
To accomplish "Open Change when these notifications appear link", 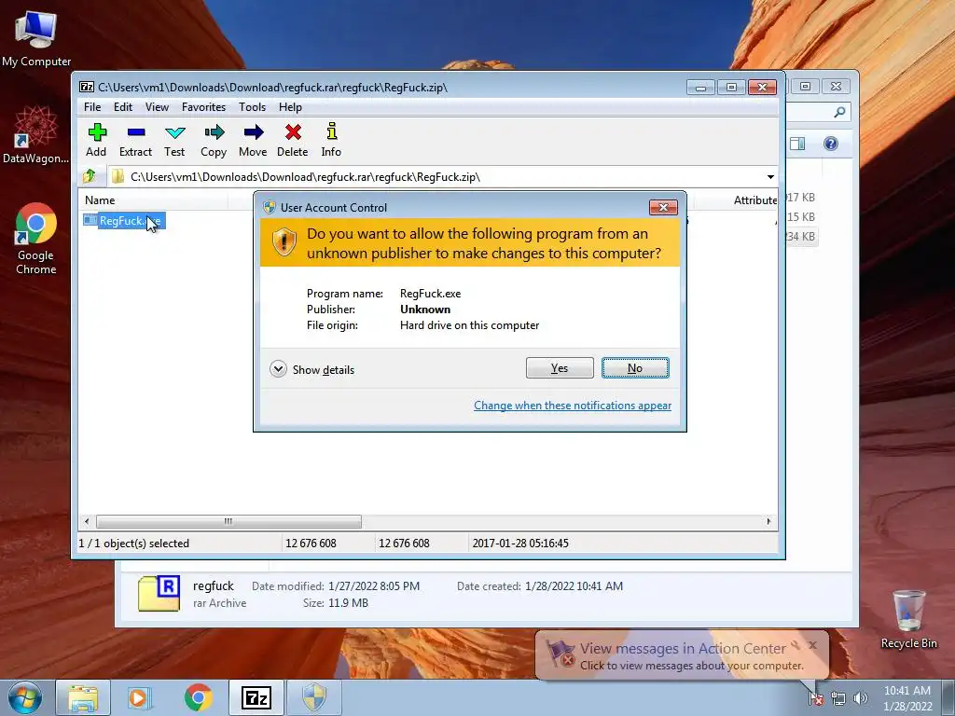I will click(x=573, y=406).
